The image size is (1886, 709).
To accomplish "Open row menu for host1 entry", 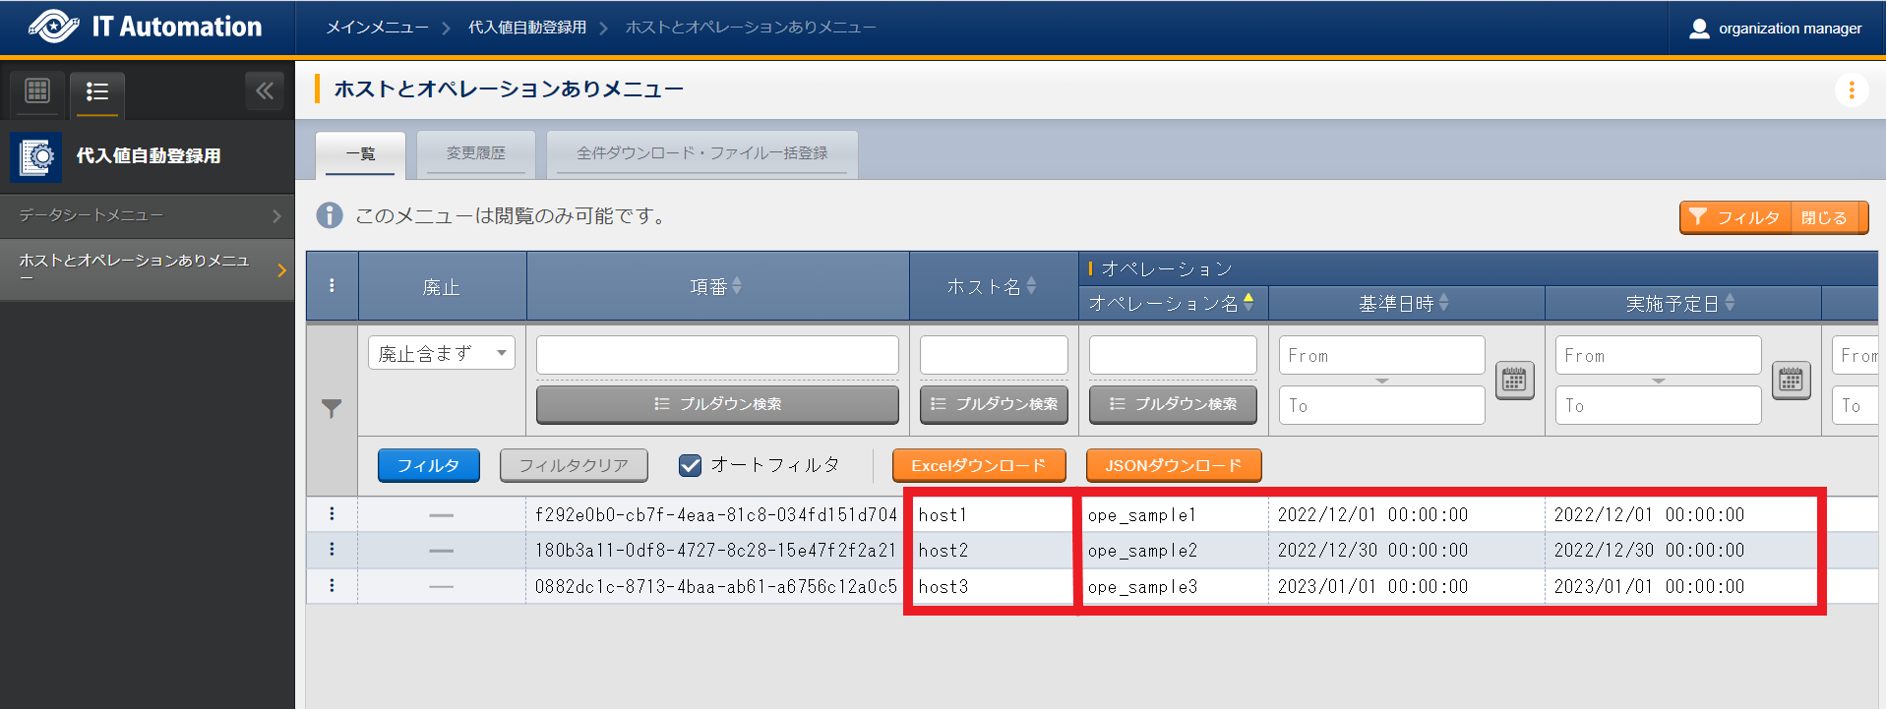I will click(x=332, y=513).
